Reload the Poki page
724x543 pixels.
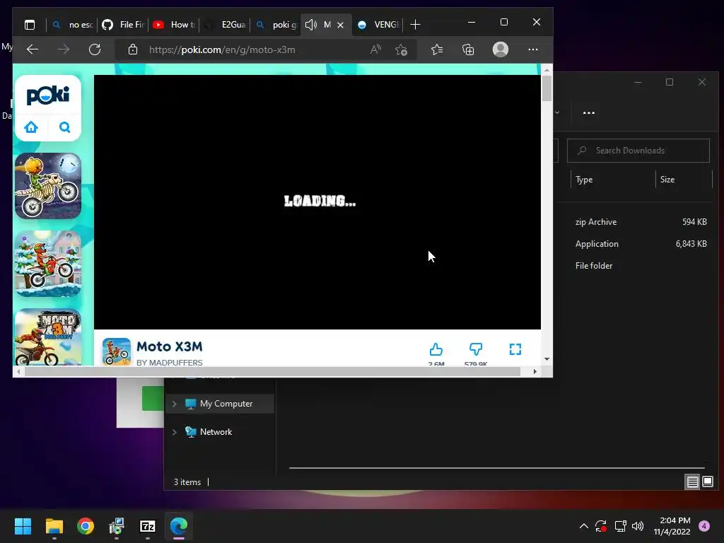click(x=95, y=49)
